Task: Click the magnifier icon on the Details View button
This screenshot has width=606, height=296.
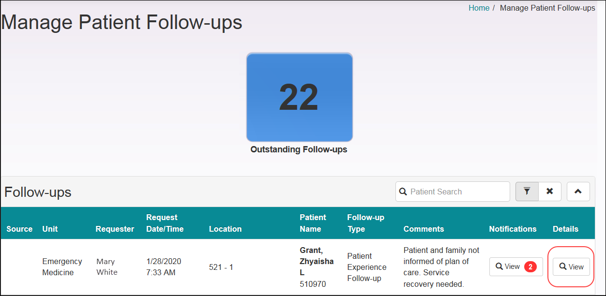Action: 563,266
